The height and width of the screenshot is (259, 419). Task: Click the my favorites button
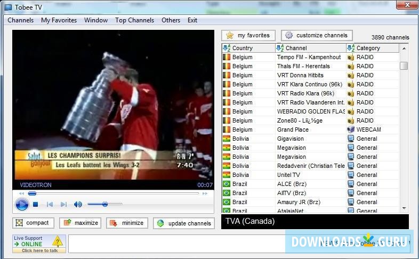tap(248, 35)
